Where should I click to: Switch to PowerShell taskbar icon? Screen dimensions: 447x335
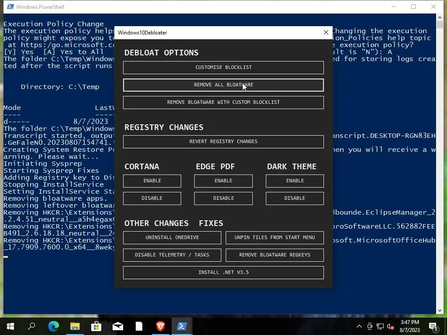[x=182, y=326]
